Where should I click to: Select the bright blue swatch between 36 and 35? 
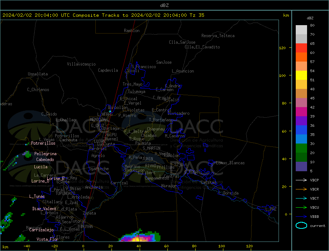tap(301, 130)
